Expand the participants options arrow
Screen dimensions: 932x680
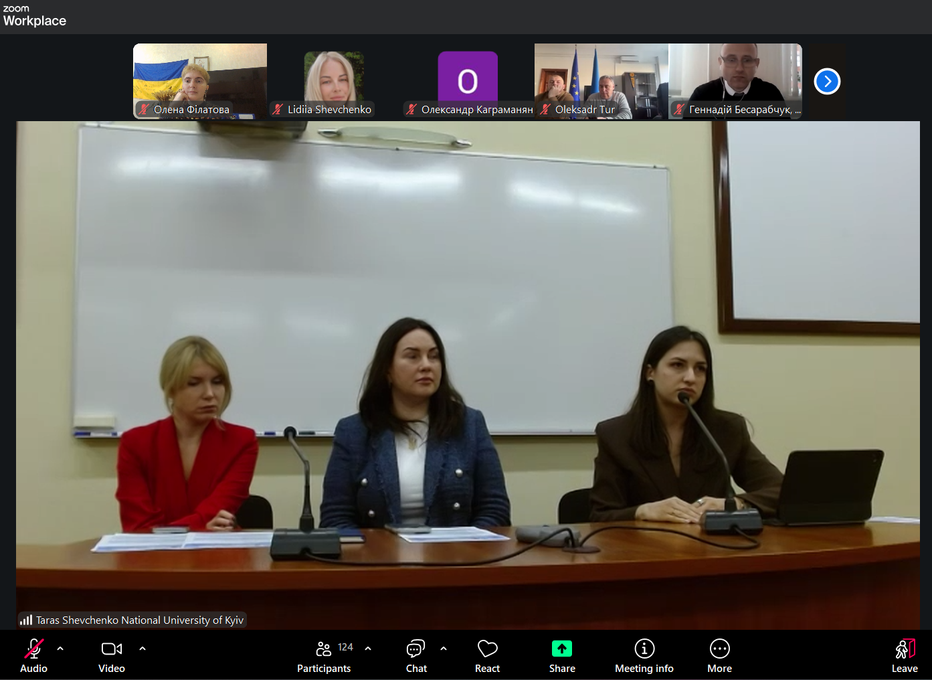(x=368, y=649)
